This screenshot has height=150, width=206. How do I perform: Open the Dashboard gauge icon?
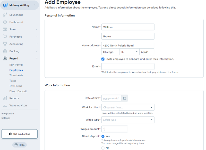5,22
